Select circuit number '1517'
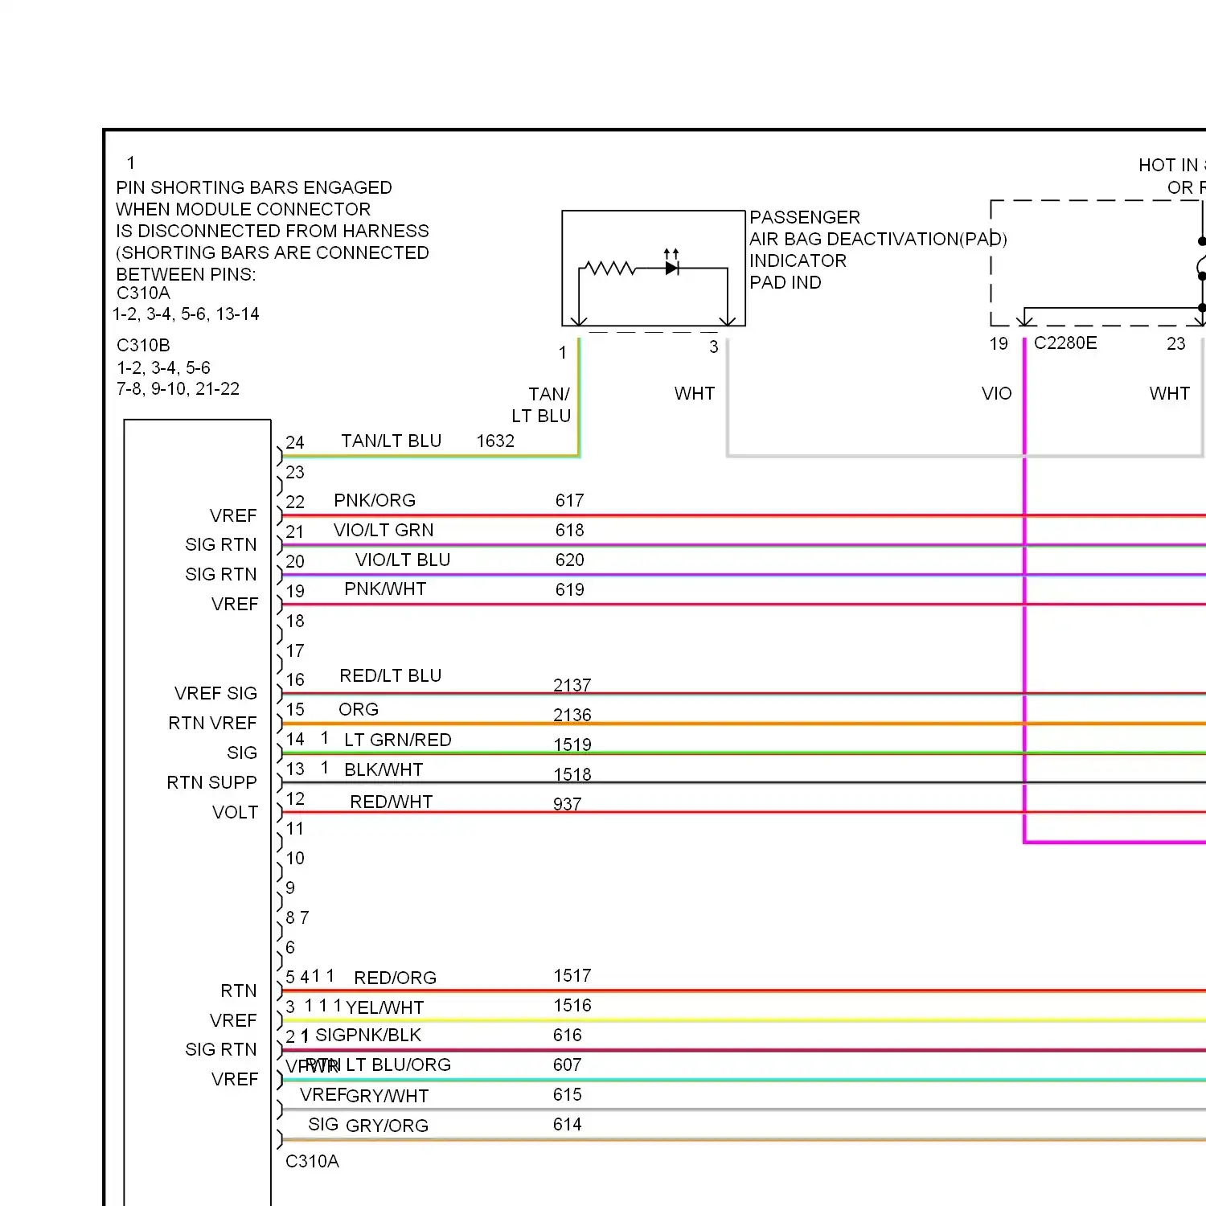This screenshot has width=1206, height=1206. tap(572, 976)
